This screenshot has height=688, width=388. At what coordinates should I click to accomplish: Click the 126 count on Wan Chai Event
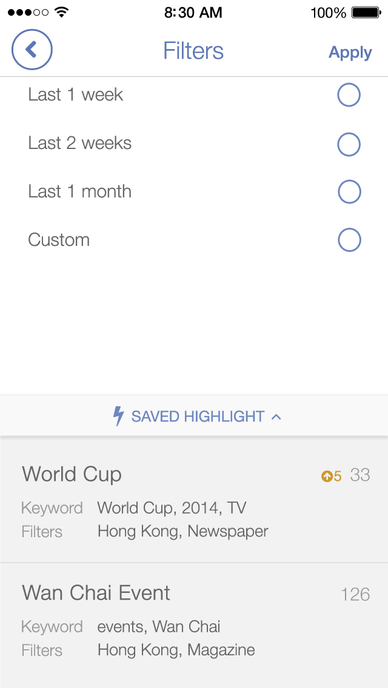[x=355, y=595]
